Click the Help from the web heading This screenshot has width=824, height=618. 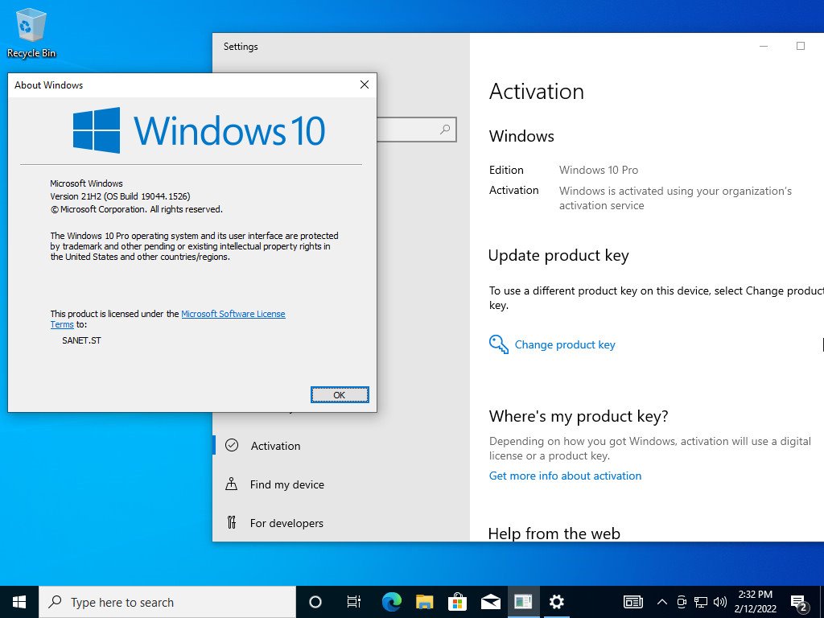[554, 533]
